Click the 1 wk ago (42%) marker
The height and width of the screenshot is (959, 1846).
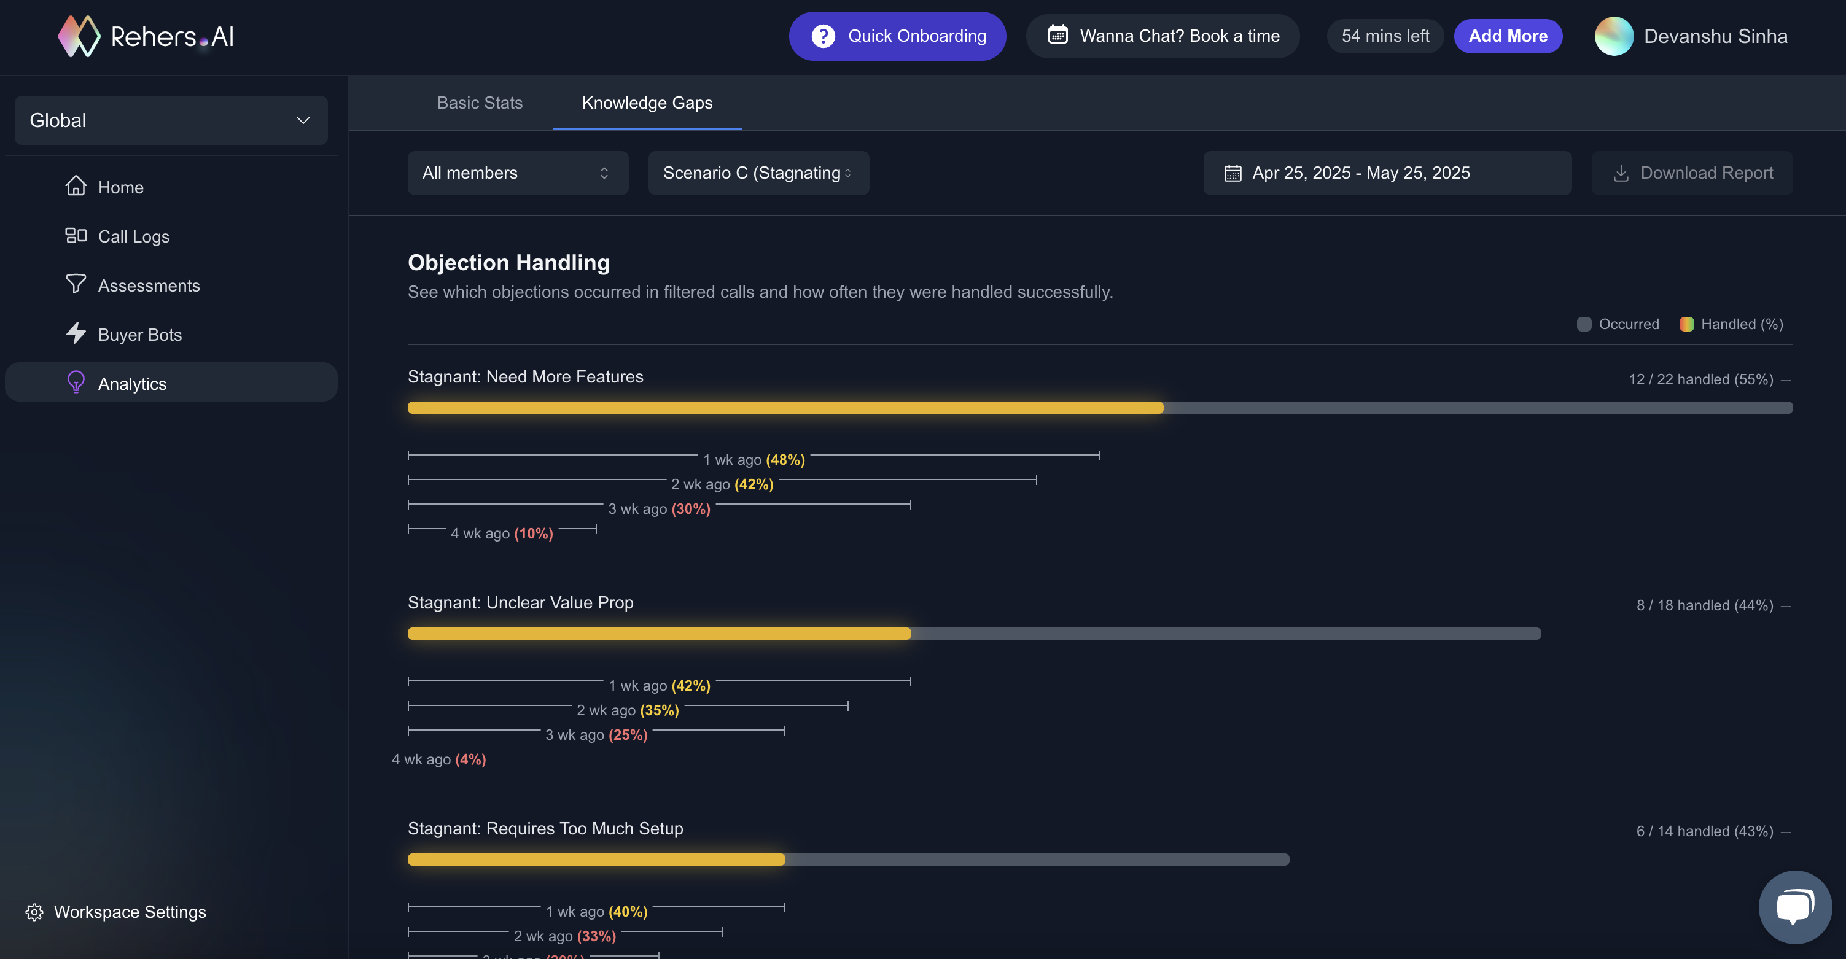pos(660,685)
